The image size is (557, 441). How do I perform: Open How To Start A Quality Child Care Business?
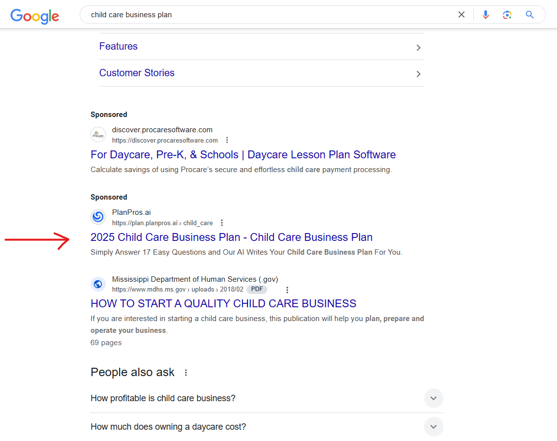(223, 304)
